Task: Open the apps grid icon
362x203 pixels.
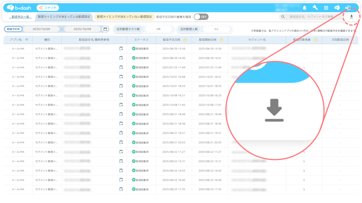Action: (326, 8)
